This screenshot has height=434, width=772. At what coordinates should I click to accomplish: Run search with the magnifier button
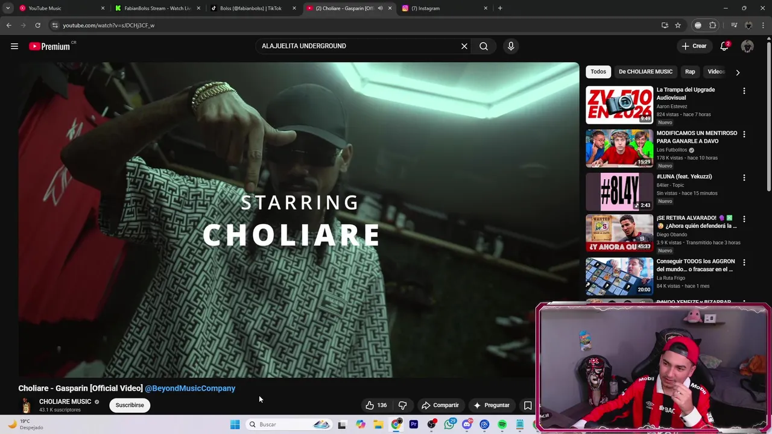(x=484, y=46)
